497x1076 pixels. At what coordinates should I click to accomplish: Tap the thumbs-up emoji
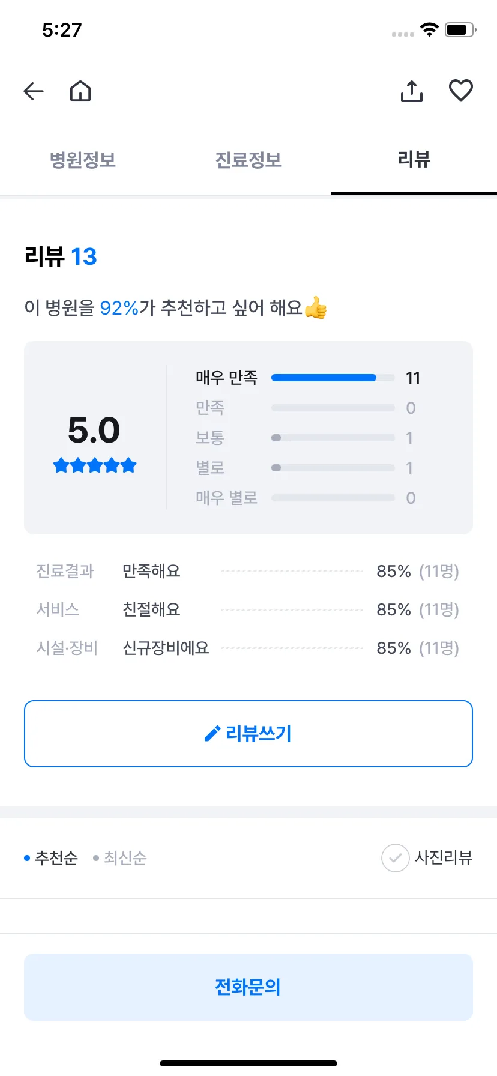[316, 308]
